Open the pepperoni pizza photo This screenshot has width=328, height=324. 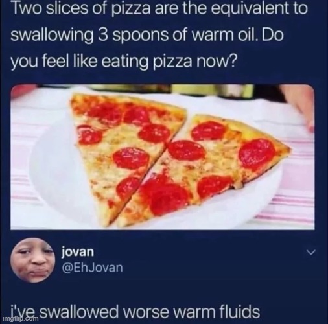tap(163, 157)
